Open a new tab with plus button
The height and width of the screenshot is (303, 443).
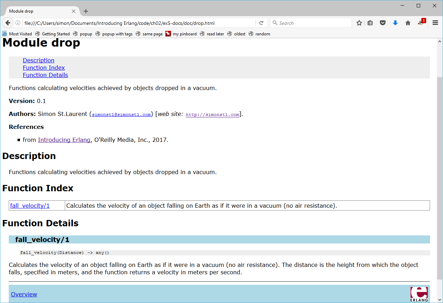click(86, 11)
